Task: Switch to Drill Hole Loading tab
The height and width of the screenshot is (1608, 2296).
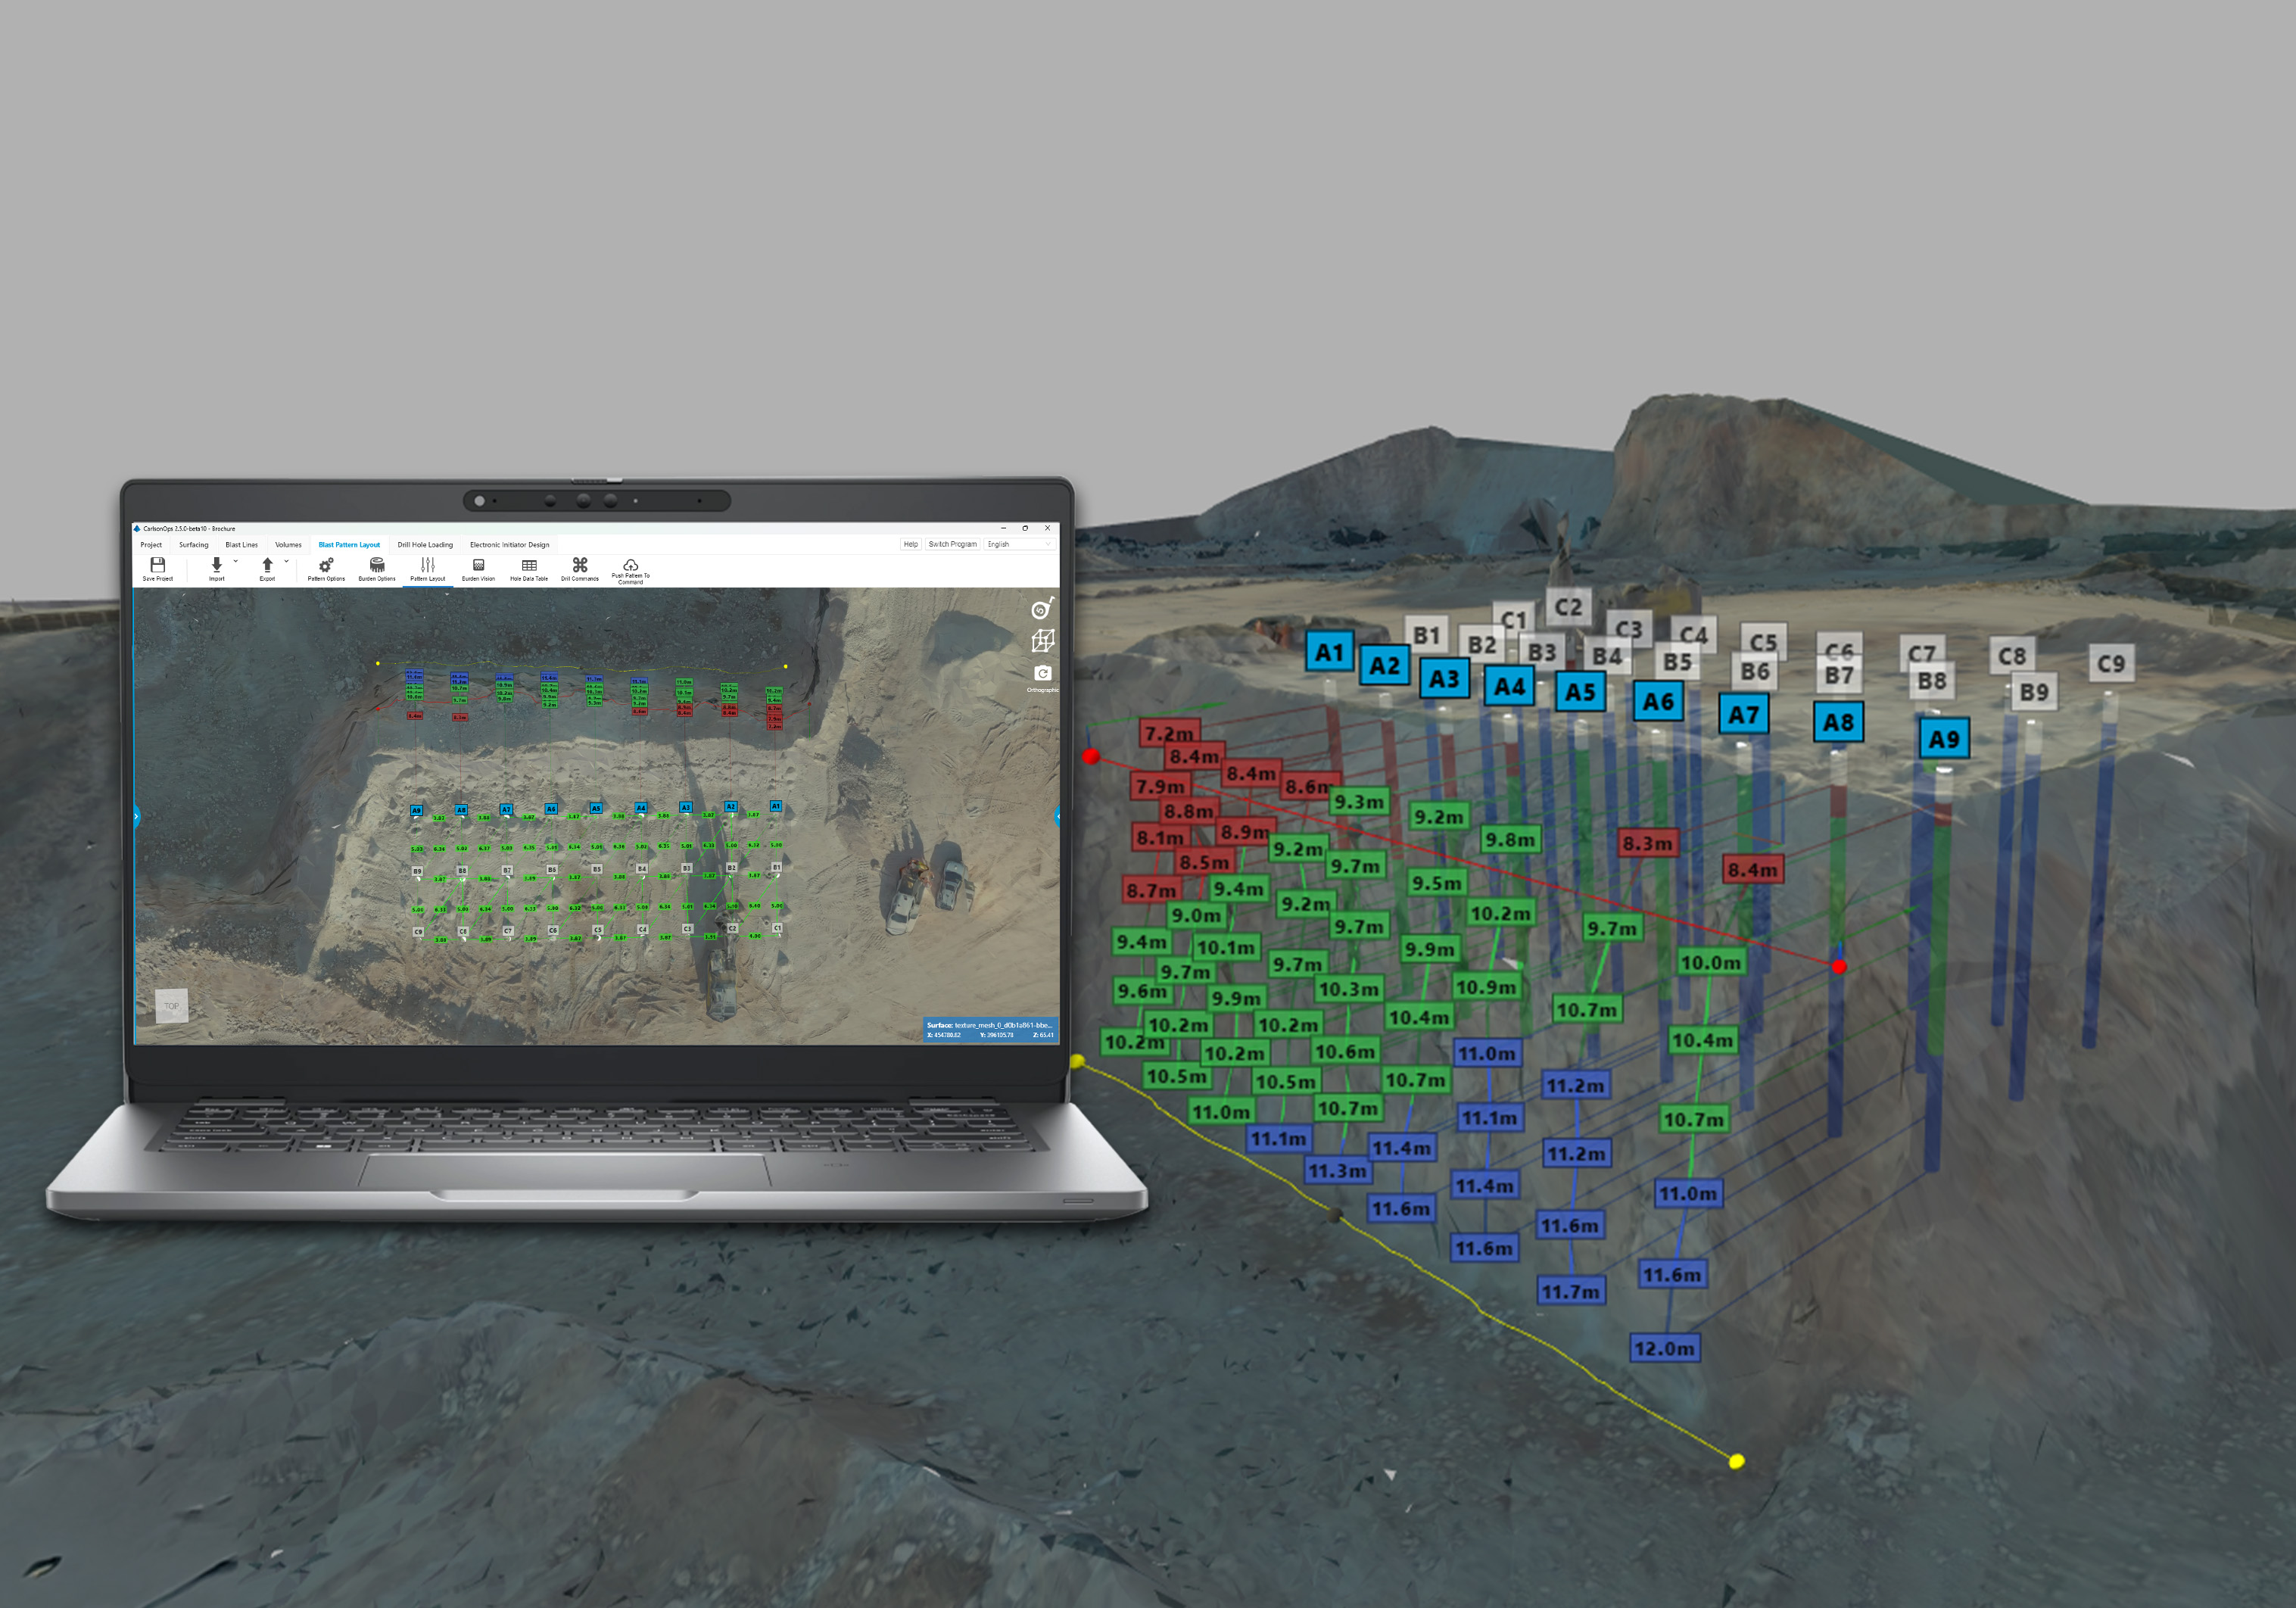Action: click(x=425, y=545)
